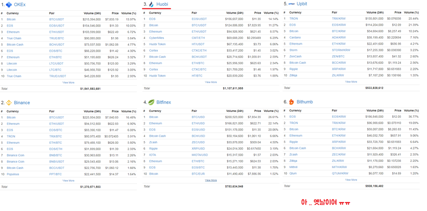The height and width of the screenshot is (211, 427).
Task: Open the Bithumb exchange title link
Action: tap(305, 102)
